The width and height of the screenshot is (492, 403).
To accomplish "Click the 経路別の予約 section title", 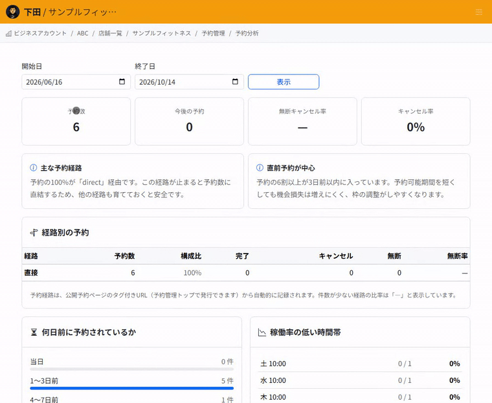I will (x=65, y=233).
